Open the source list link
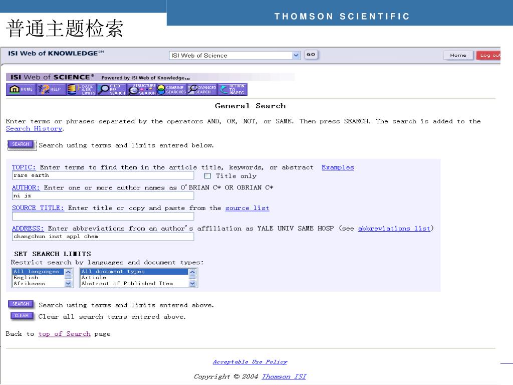 [247, 208]
